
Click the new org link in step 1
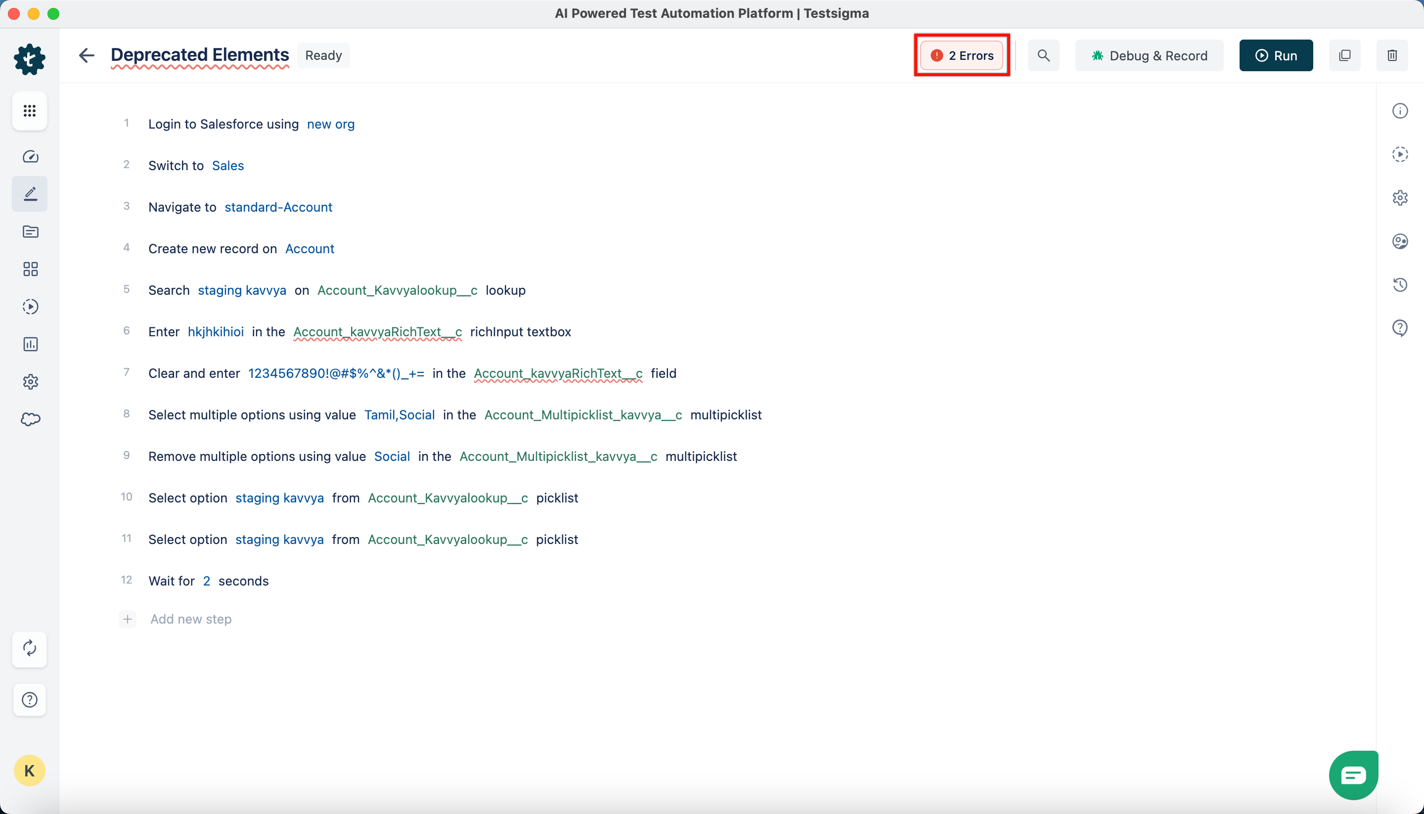tap(331, 124)
